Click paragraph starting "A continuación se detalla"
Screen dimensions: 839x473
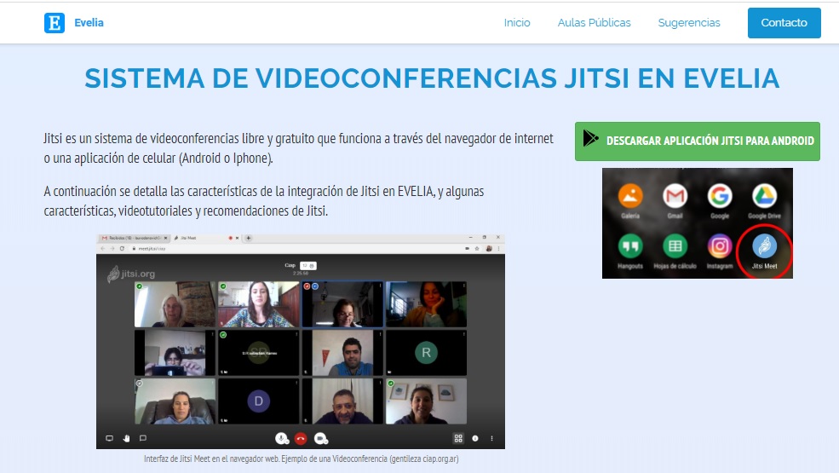pos(264,201)
